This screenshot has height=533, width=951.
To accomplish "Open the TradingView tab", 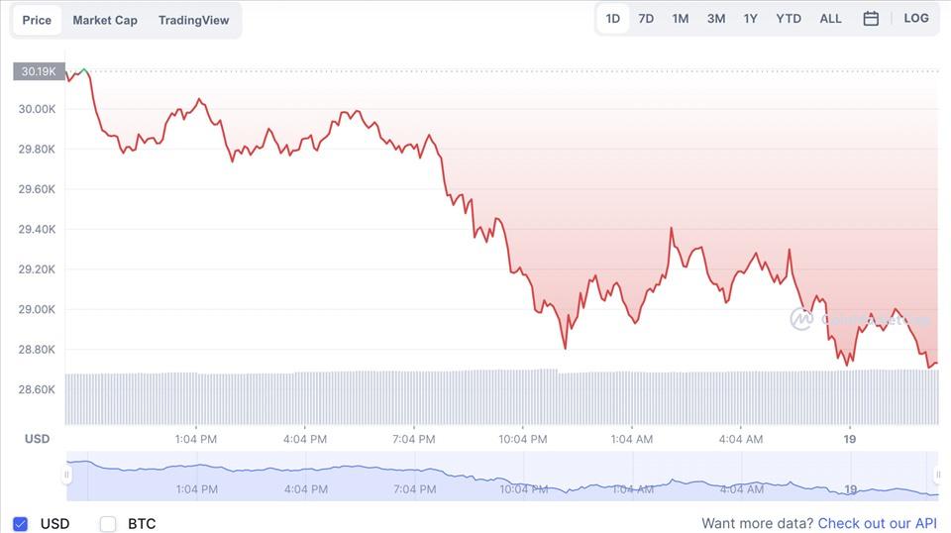I will coord(193,20).
